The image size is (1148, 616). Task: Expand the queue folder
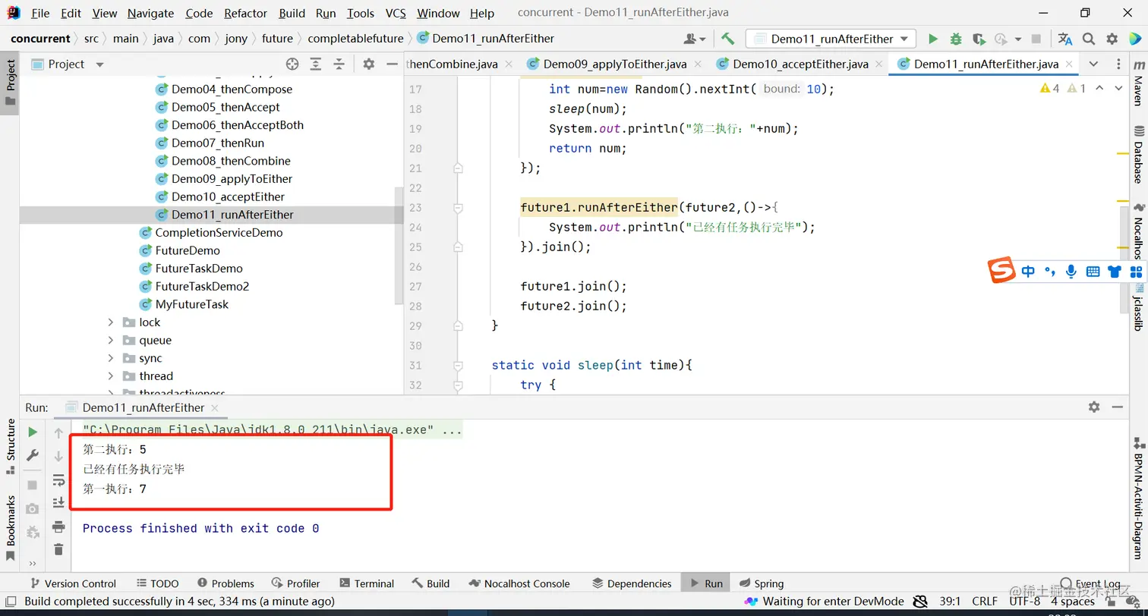click(x=111, y=341)
